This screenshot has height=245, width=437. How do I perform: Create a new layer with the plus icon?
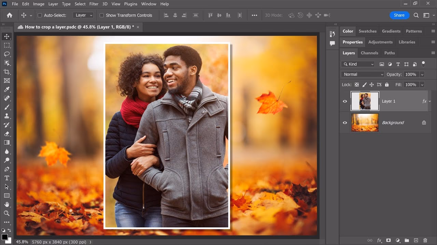tap(416, 240)
